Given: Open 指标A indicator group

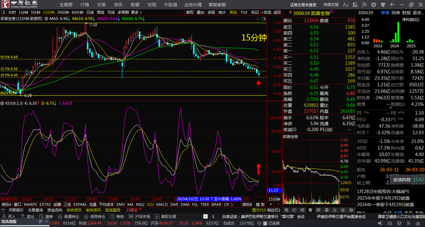Looking at the screenshot, I should click(x=6, y=204).
